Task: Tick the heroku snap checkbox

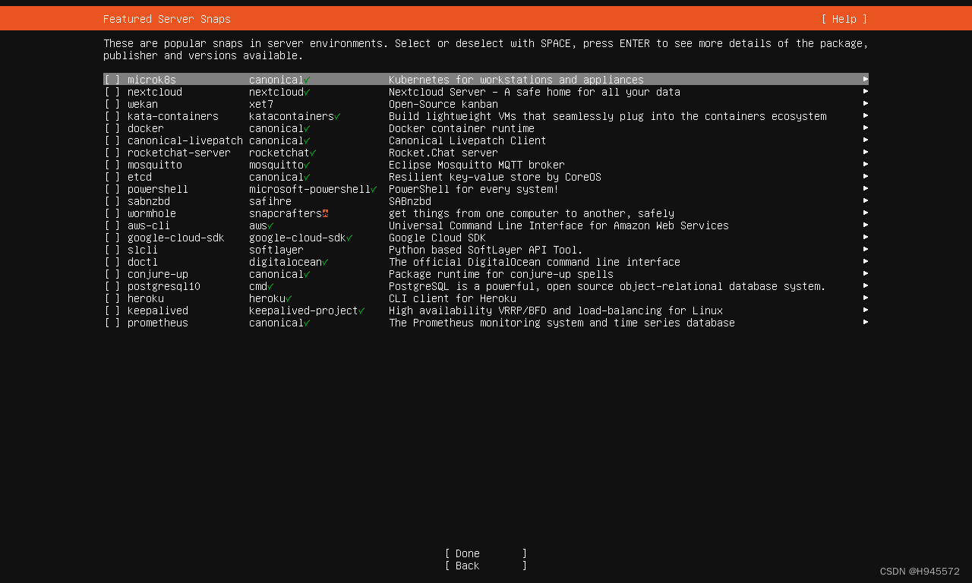Action: point(112,298)
